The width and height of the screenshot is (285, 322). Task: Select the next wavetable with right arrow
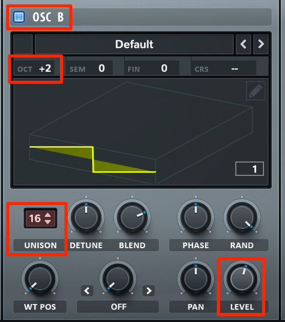[x=261, y=44]
